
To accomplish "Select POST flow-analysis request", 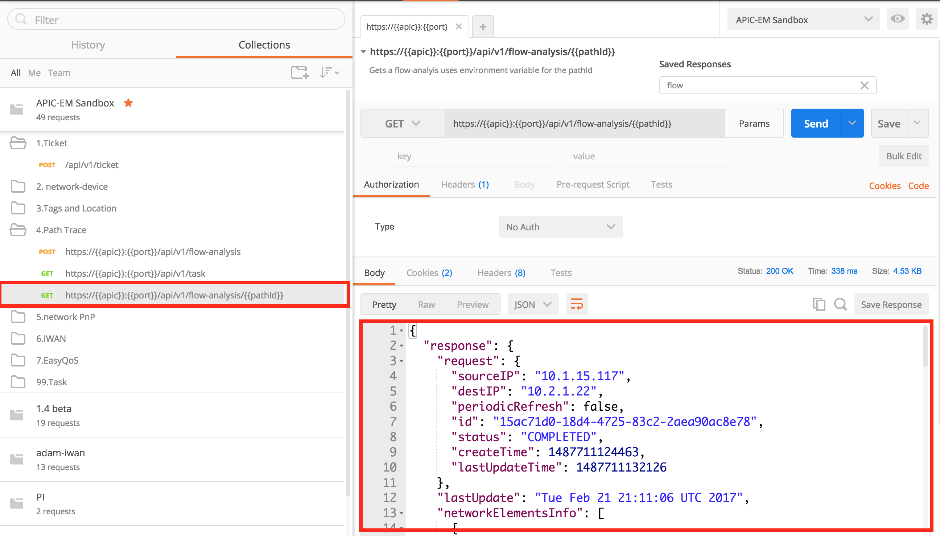I will coord(172,251).
